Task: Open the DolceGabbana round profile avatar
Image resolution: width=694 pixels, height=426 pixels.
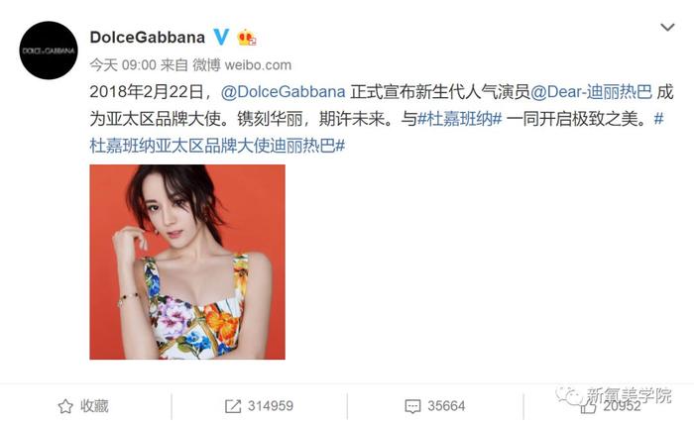Action: [49, 51]
